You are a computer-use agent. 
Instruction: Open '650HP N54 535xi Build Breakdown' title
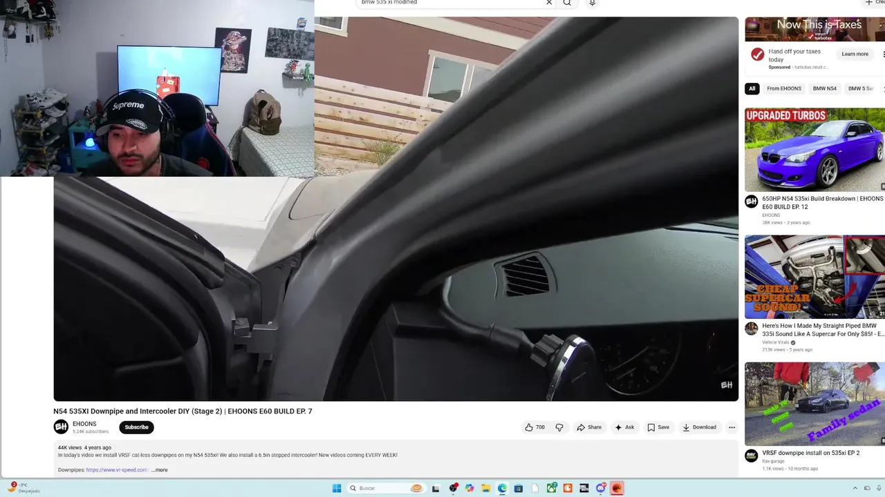(822, 203)
